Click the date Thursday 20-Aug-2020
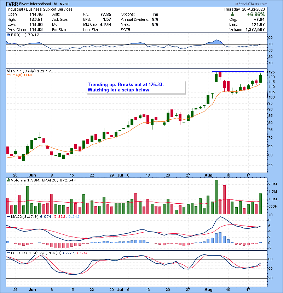Image resolution: width=283 pixels, height=293 pixels. [244, 9]
